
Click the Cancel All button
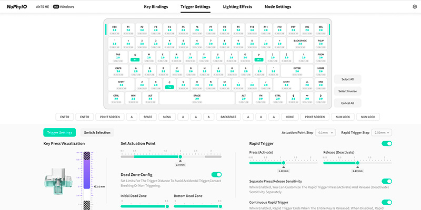coord(347,103)
